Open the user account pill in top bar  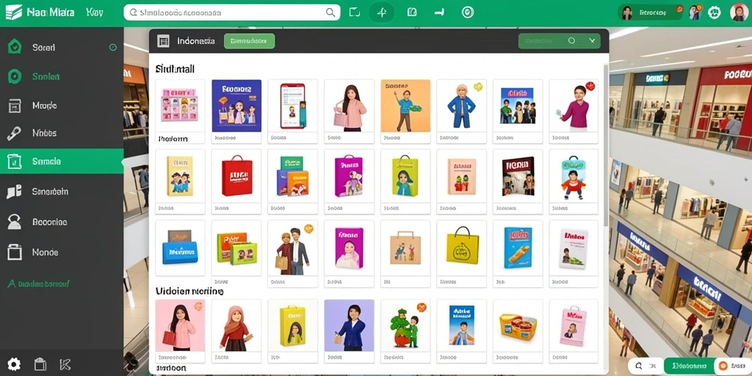[x=650, y=12]
